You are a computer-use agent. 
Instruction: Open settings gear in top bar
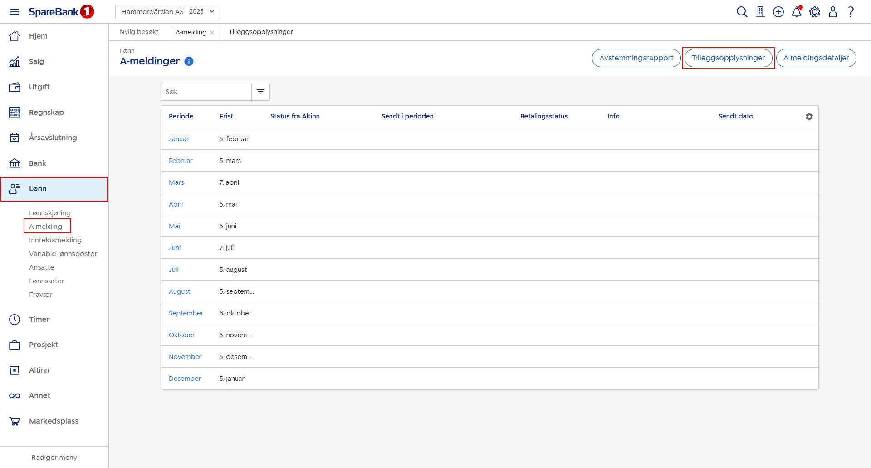pyautogui.click(x=815, y=12)
